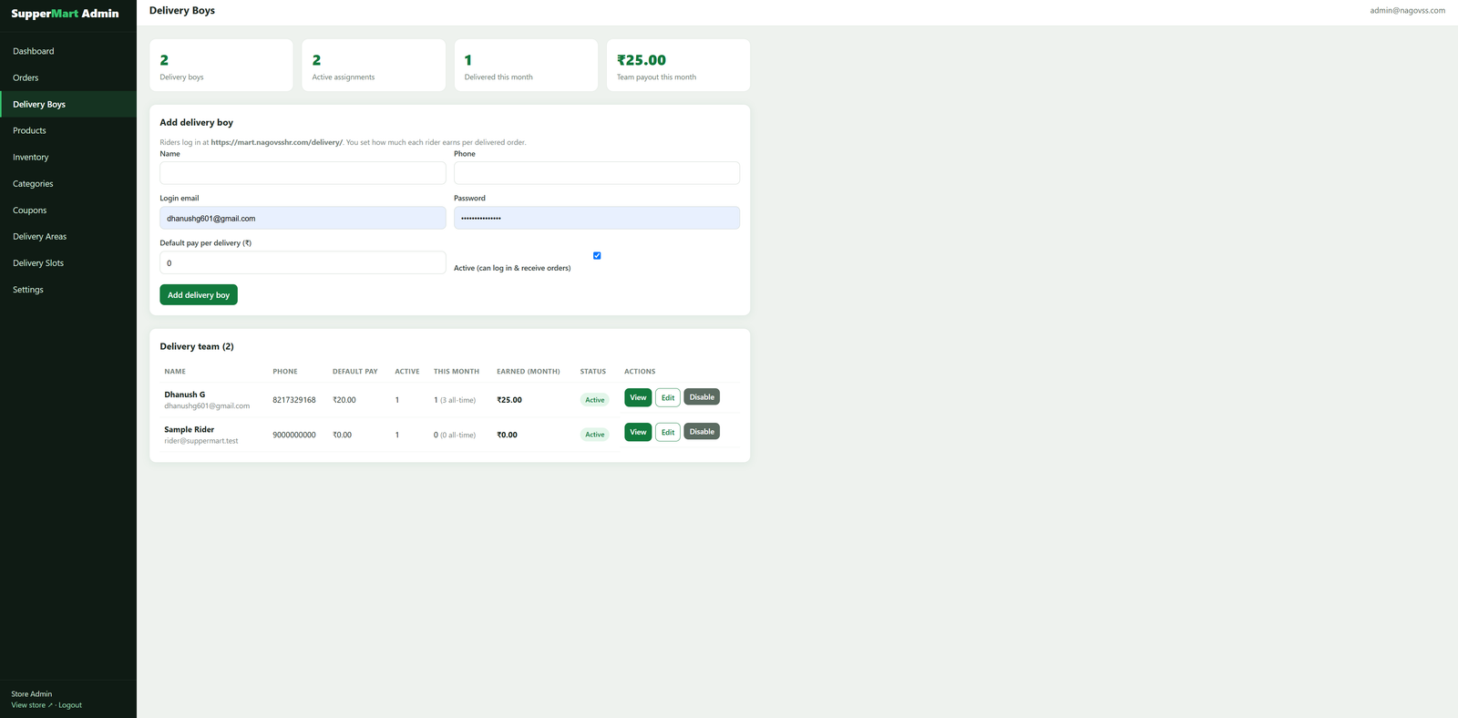Click Active status badge for Dhanush G
The height and width of the screenshot is (718, 1458).
coord(595,400)
